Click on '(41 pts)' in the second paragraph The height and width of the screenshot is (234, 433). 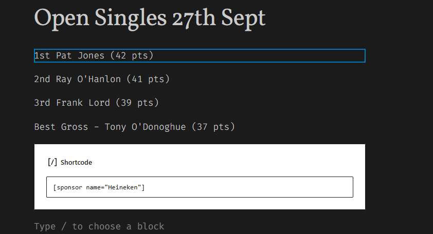(148, 79)
